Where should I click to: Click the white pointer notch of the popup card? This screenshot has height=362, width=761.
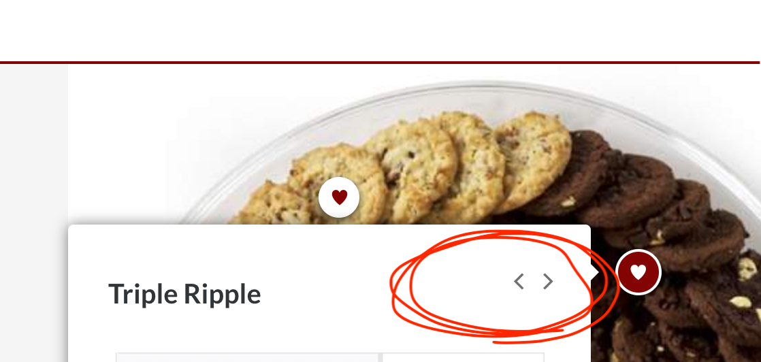(x=595, y=272)
